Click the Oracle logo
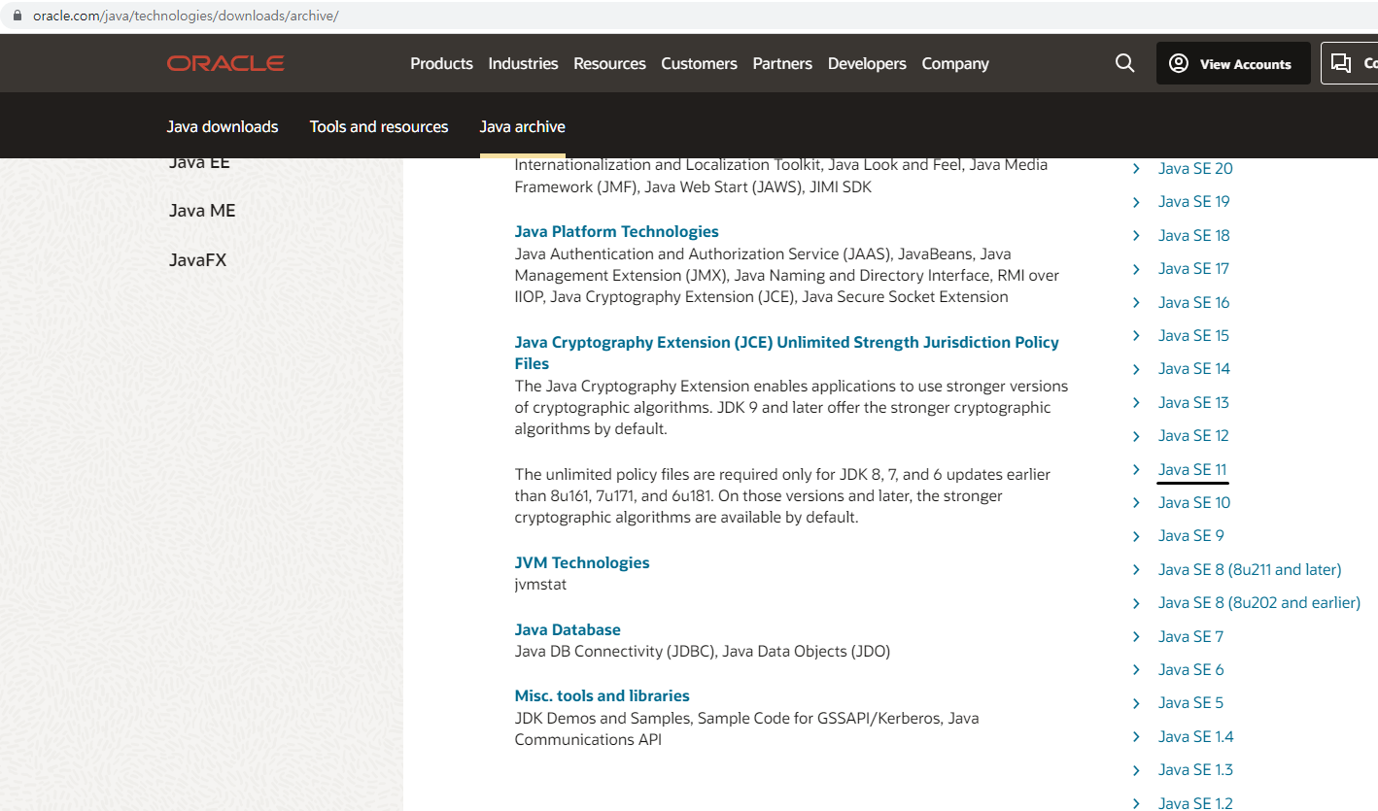The width and height of the screenshot is (1378, 811). coord(225,63)
